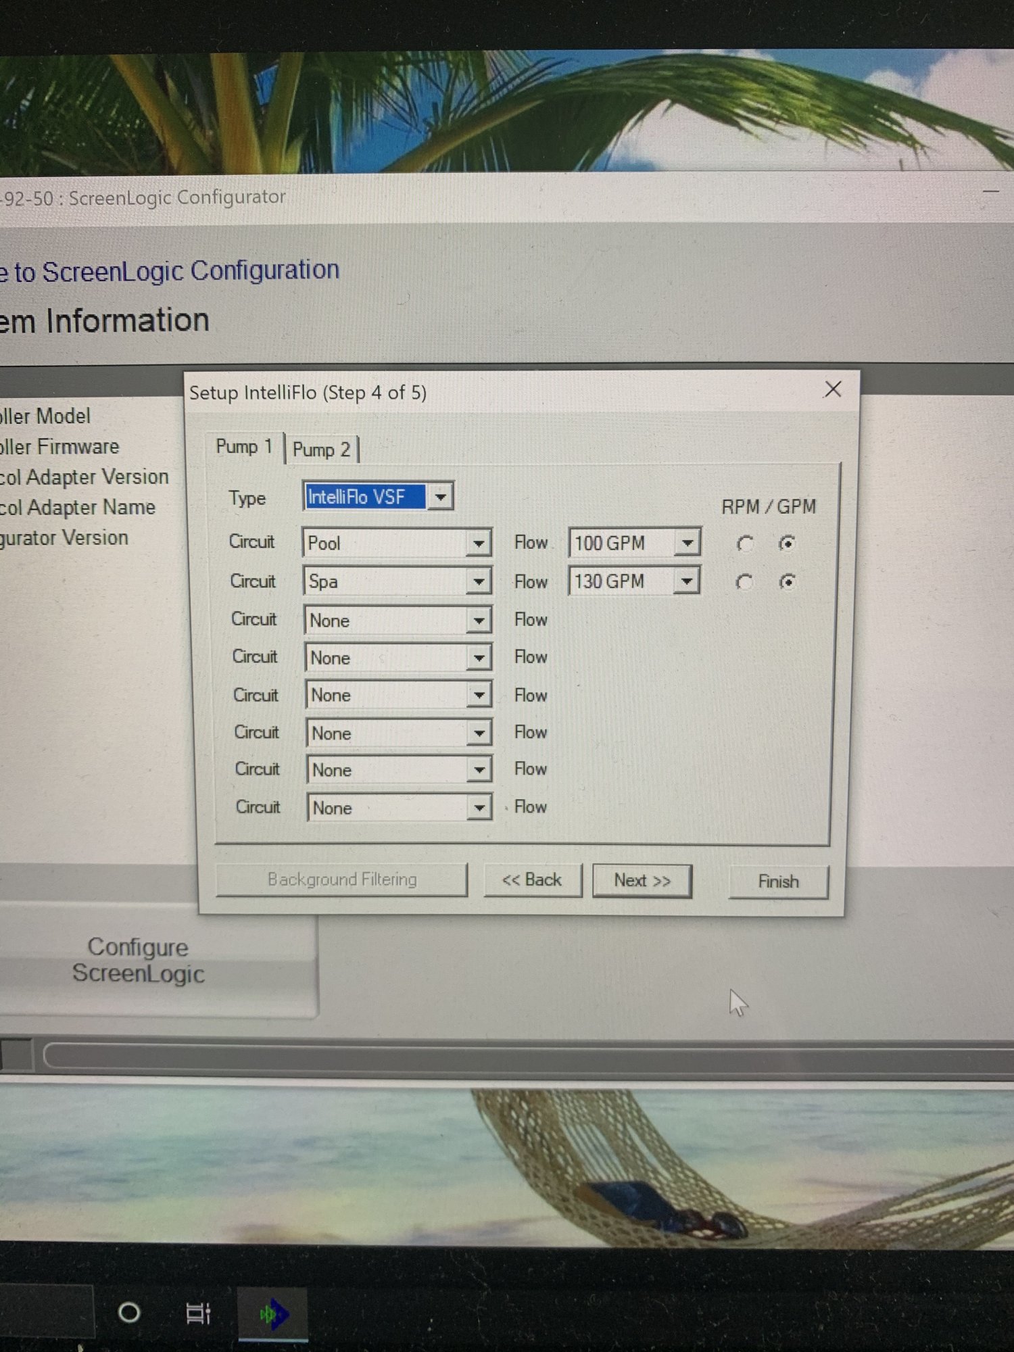Click the Circuit label beside the Spa dropdown
The image size is (1014, 1352).
click(253, 581)
